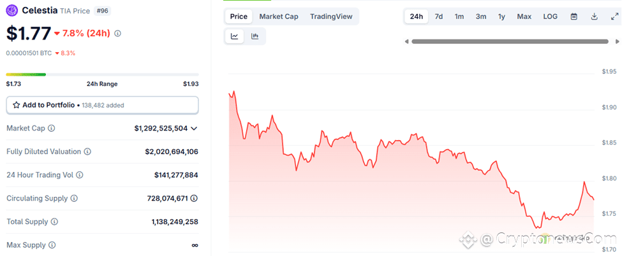Screen dimensions: 622x256
Task: Open the Market Cap chart tab
Action: (x=279, y=17)
